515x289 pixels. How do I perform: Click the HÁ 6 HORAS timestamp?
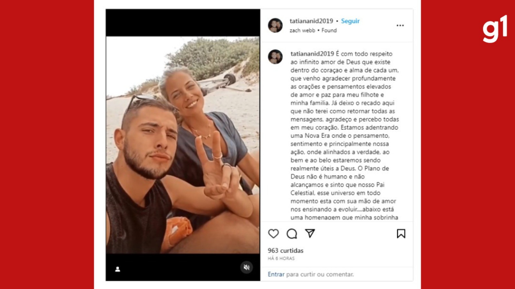pos(281,258)
